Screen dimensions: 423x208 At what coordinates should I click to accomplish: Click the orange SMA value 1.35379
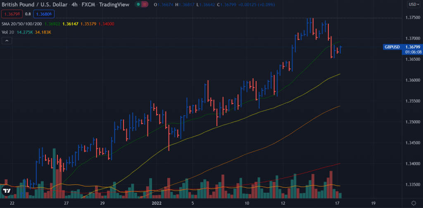[x=88, y=24]
